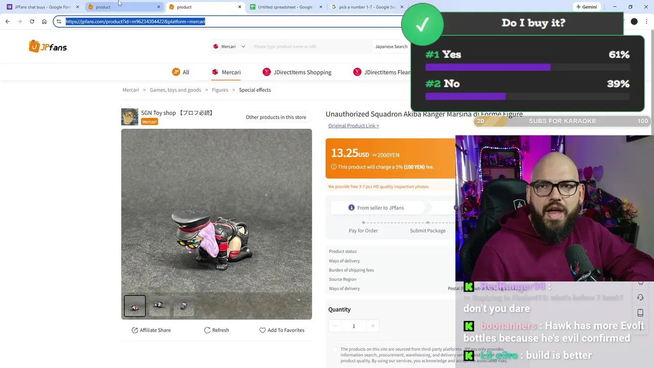Click the headset support icon on right edge

(x=641, y=297)
